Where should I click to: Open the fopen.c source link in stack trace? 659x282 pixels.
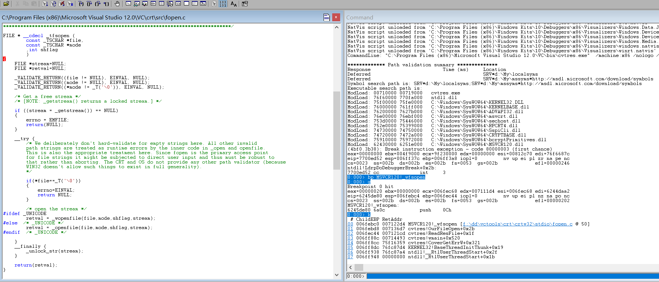[x=518, y=224]
